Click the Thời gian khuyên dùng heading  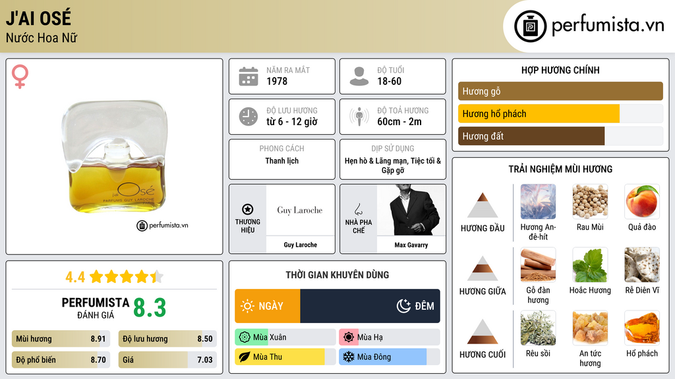337,275
